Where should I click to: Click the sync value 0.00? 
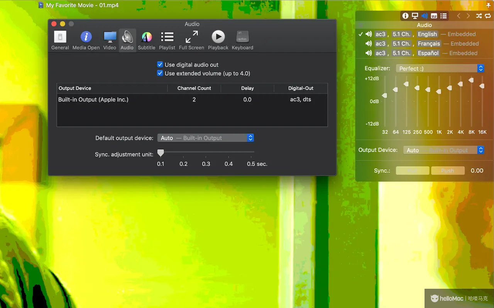click(x=477, y=171)
